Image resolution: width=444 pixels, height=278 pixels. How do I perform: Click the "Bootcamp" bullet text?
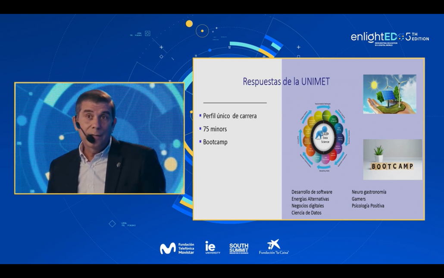tap(215, 142)
